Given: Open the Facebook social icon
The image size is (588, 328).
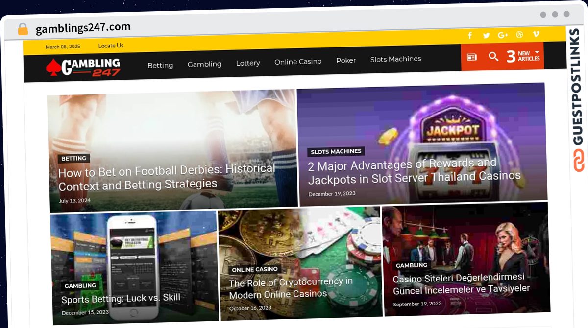Looking at the screenshot, I should (x=470, y=35).
